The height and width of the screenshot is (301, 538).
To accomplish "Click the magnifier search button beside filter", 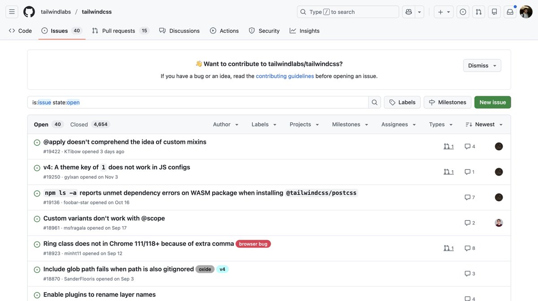I will pyautogui.click(x=374, y=102).
